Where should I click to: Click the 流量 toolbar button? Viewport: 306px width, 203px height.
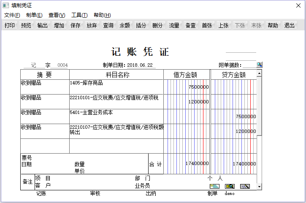click(x=174, y=25)
